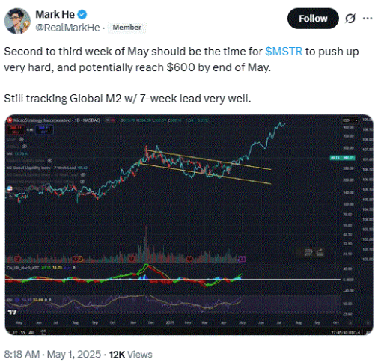384x362 pixels.
Task: Open the three-dot more options menu
Action: click(x=368, y=18)
